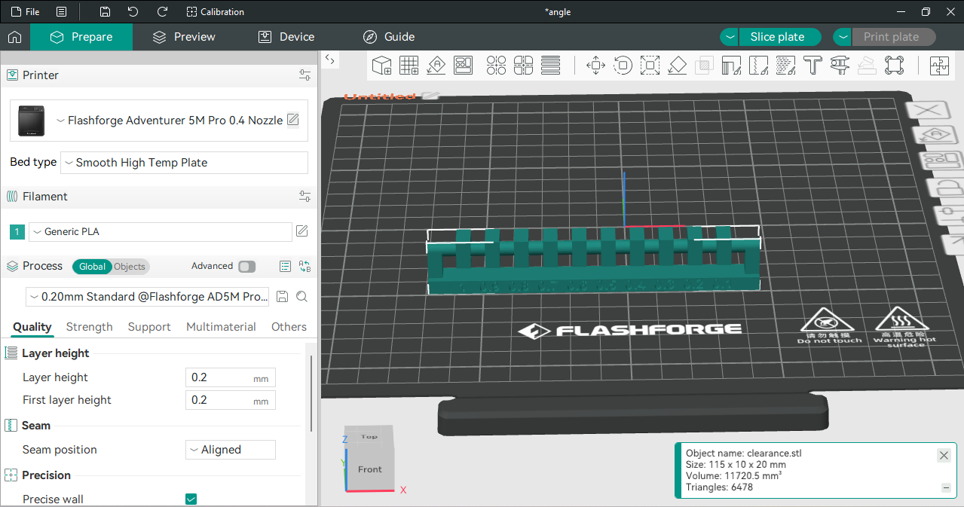
Task: Click the First layer height input field
Action: click(230, 400)
